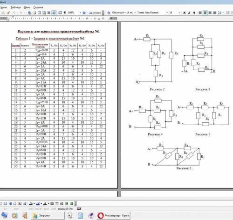Switch to Мессенджер - Opera taskbar window
233x220 pixels.
coord(113,215)
